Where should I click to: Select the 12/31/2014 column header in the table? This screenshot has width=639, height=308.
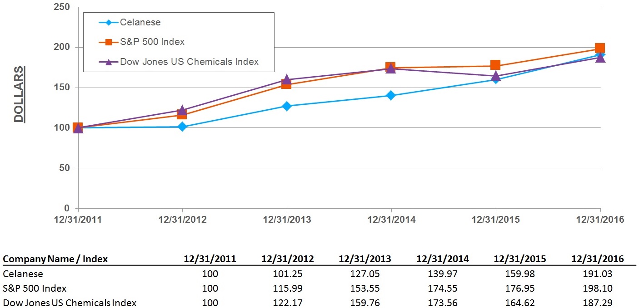coord(443,259)
